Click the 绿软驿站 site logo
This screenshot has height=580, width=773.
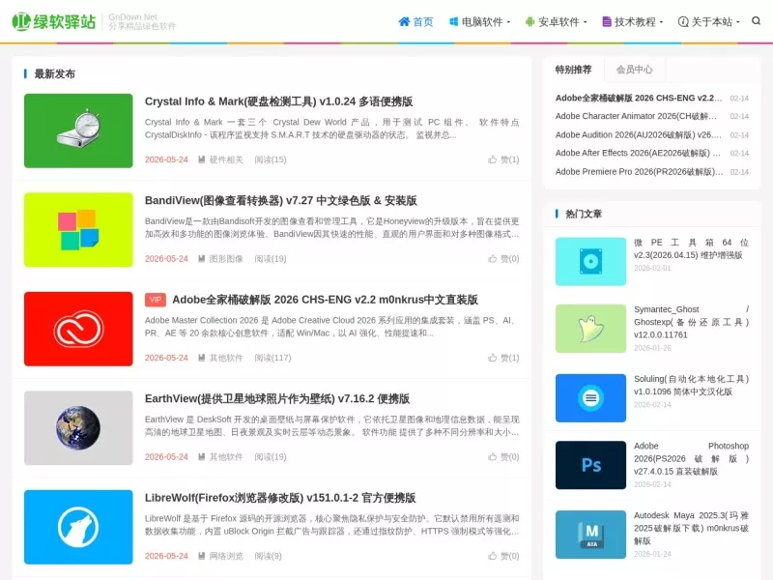pos(54,21)
